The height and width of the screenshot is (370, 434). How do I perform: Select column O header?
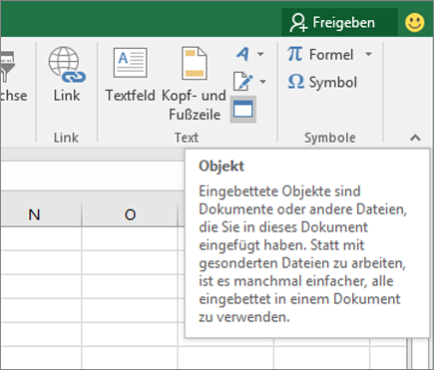[130, 214]
